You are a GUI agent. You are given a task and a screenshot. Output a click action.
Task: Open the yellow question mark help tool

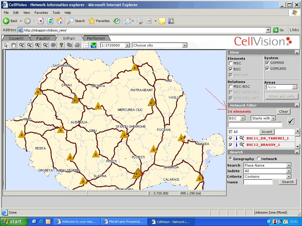[61, 45]
